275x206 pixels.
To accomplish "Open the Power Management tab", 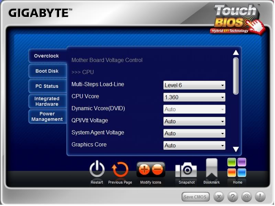I will click(47, 116).
